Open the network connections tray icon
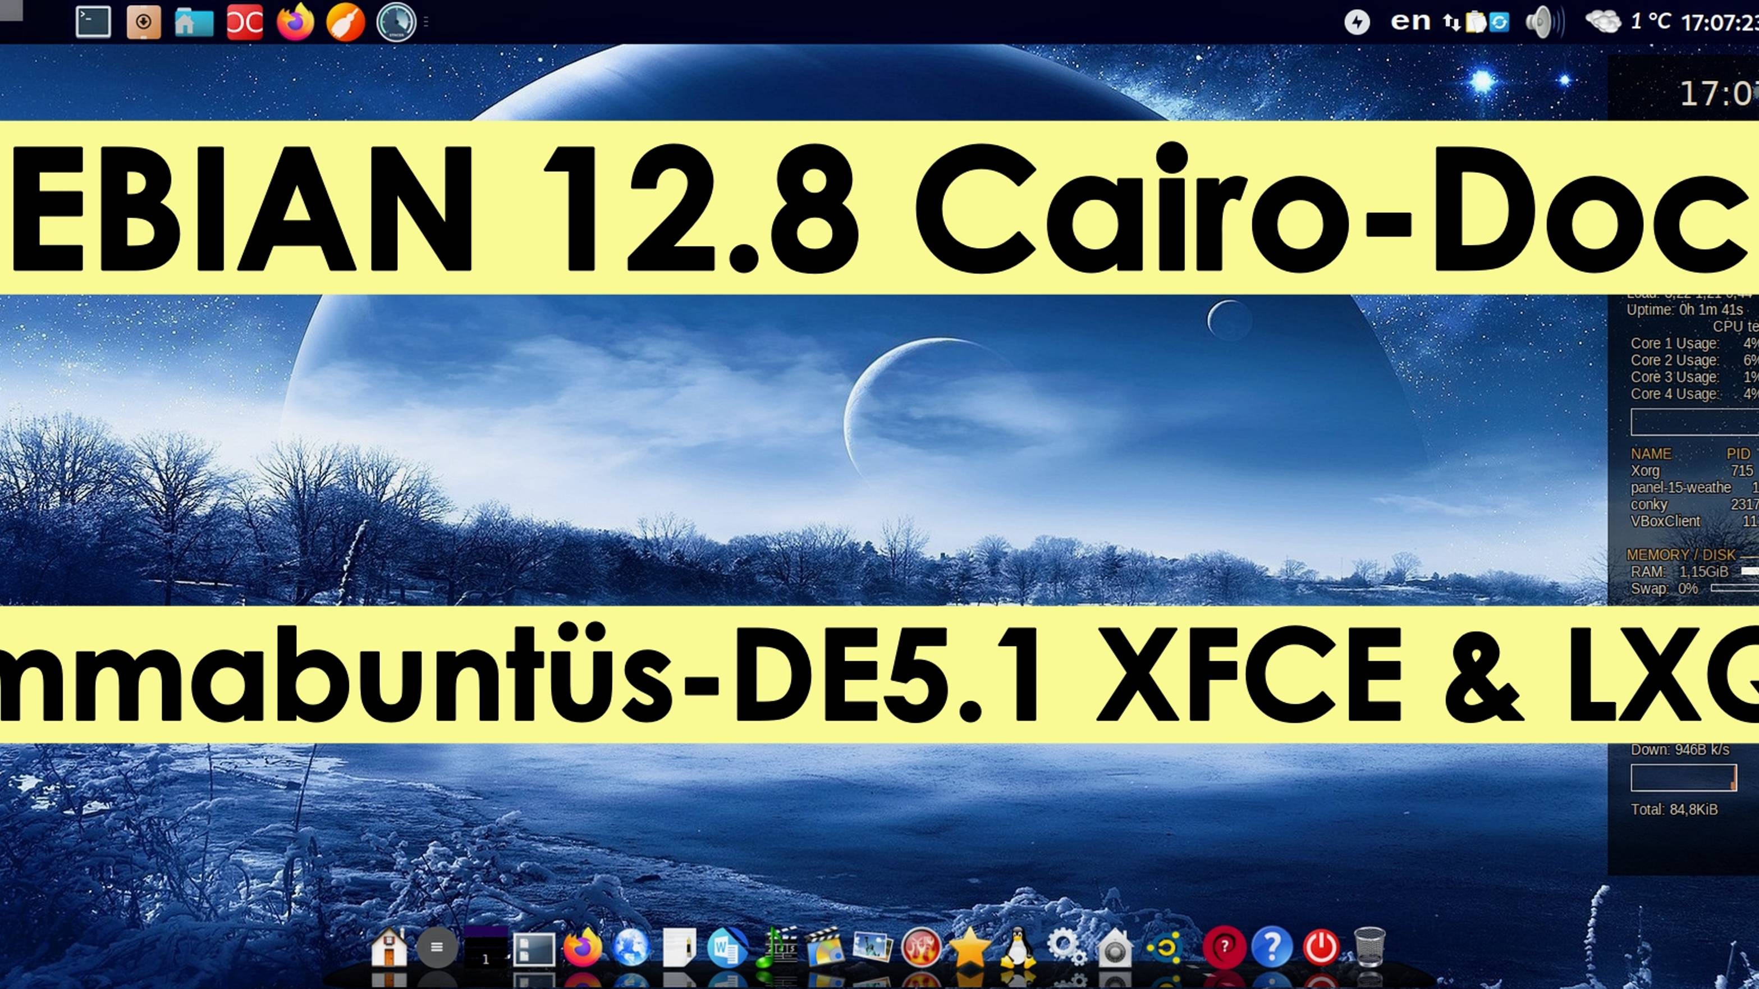This screenshot has height=989, width=1759. pos(1452,23)
